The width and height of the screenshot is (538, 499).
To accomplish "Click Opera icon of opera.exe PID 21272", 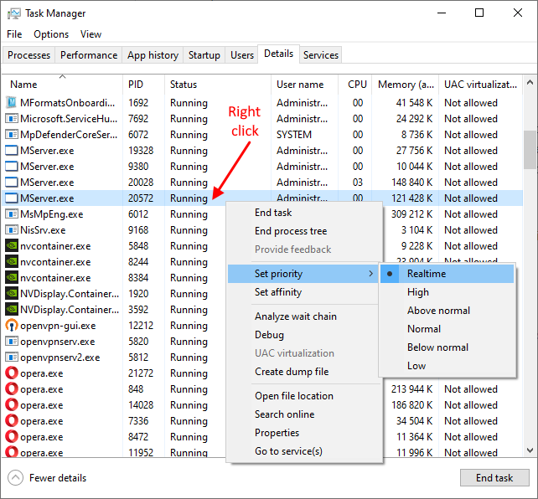I will point(12,373).
